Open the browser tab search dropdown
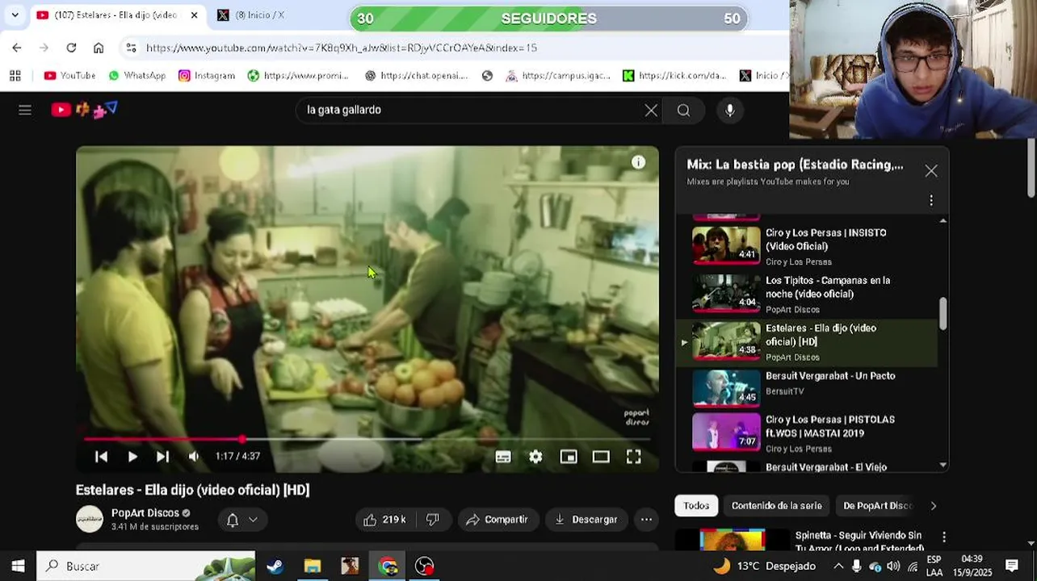Image resolution: width=1037 pixels, height=581 pixels. [x=15, y=15]
